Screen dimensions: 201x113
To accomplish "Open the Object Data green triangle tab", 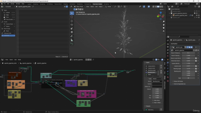I will pos(168,74).
